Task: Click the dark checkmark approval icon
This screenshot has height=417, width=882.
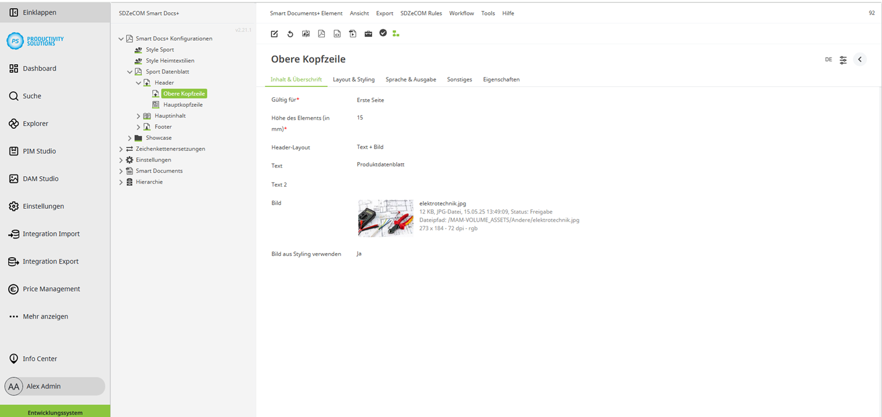Action: (x=383, y=34)
